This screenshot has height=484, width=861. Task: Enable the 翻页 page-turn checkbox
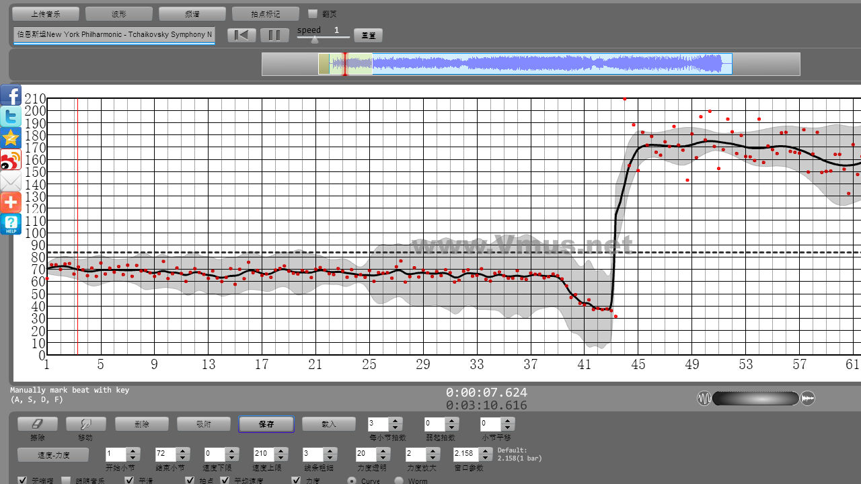(x=313, y=13)
